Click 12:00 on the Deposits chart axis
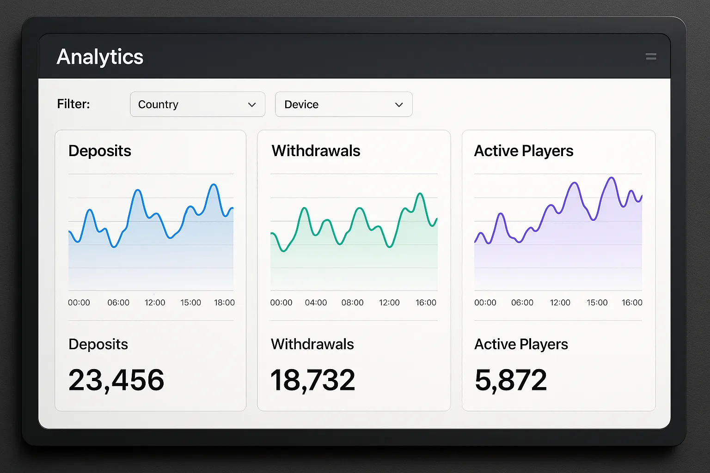710x473 pixels. [155, 303]
